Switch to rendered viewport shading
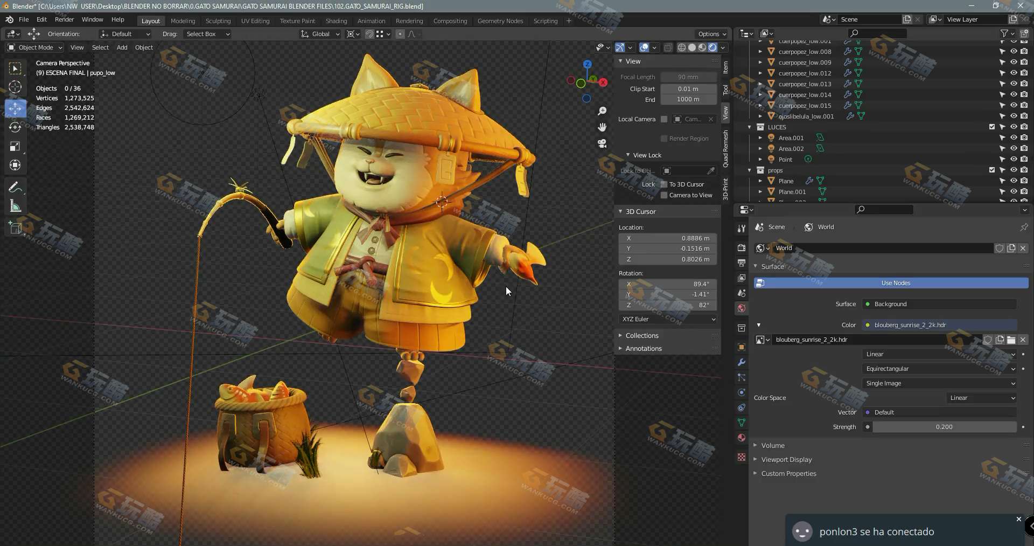This screenshot has width=1034, height=546. (712, 47)
